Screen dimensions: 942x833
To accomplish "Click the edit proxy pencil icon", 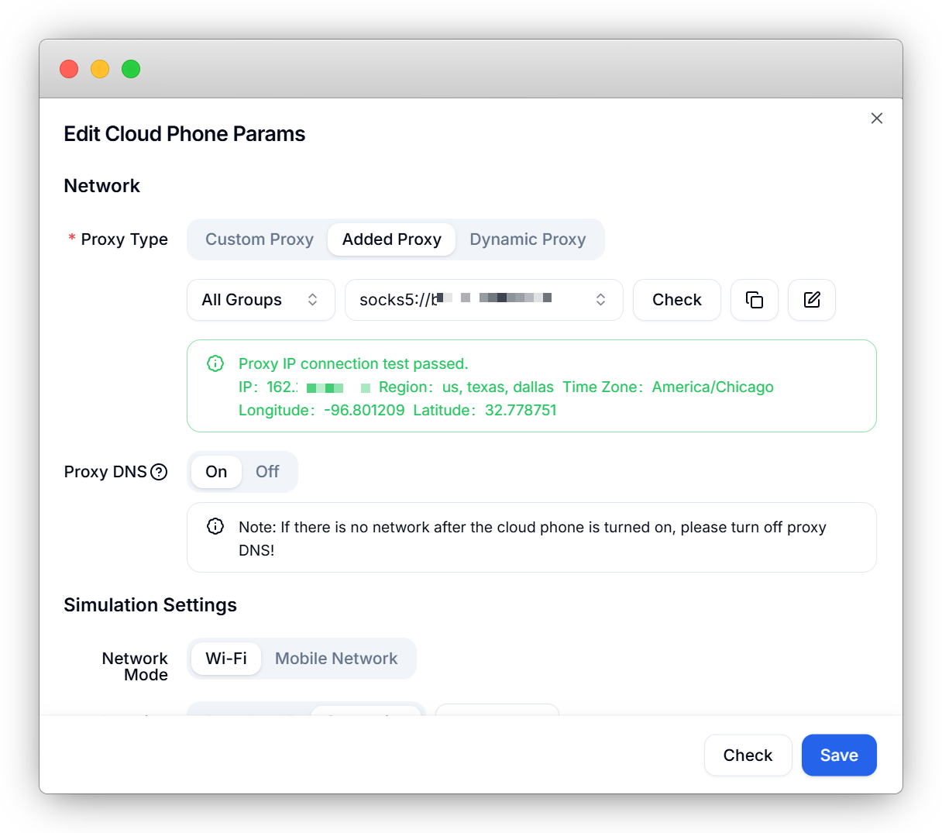I will click(x=811, y=300).
